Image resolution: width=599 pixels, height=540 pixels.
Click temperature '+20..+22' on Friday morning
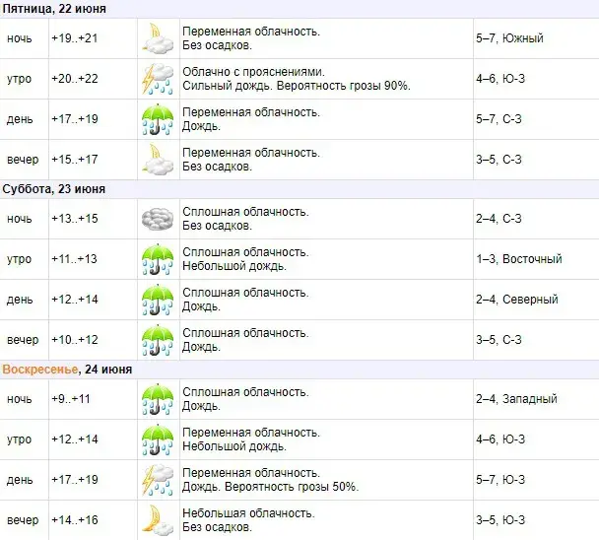(75, 79)
